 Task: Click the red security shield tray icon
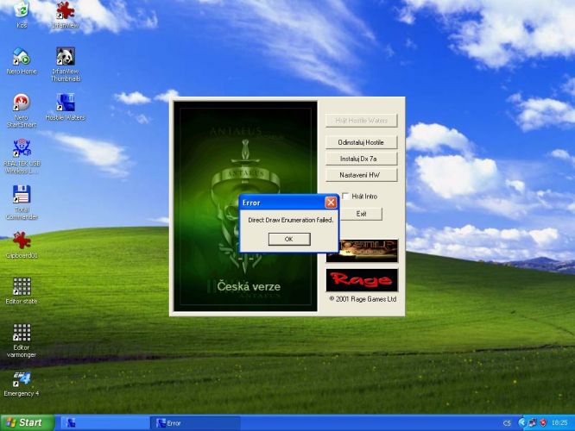543,422
